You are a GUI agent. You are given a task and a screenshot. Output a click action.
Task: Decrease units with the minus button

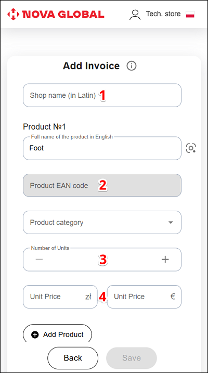(x=39, y=259)
